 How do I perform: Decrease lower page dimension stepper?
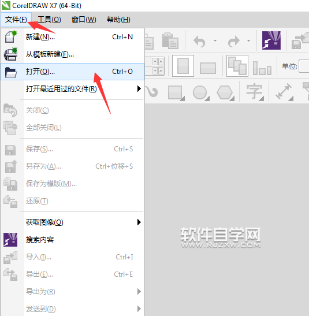[155, 70]
